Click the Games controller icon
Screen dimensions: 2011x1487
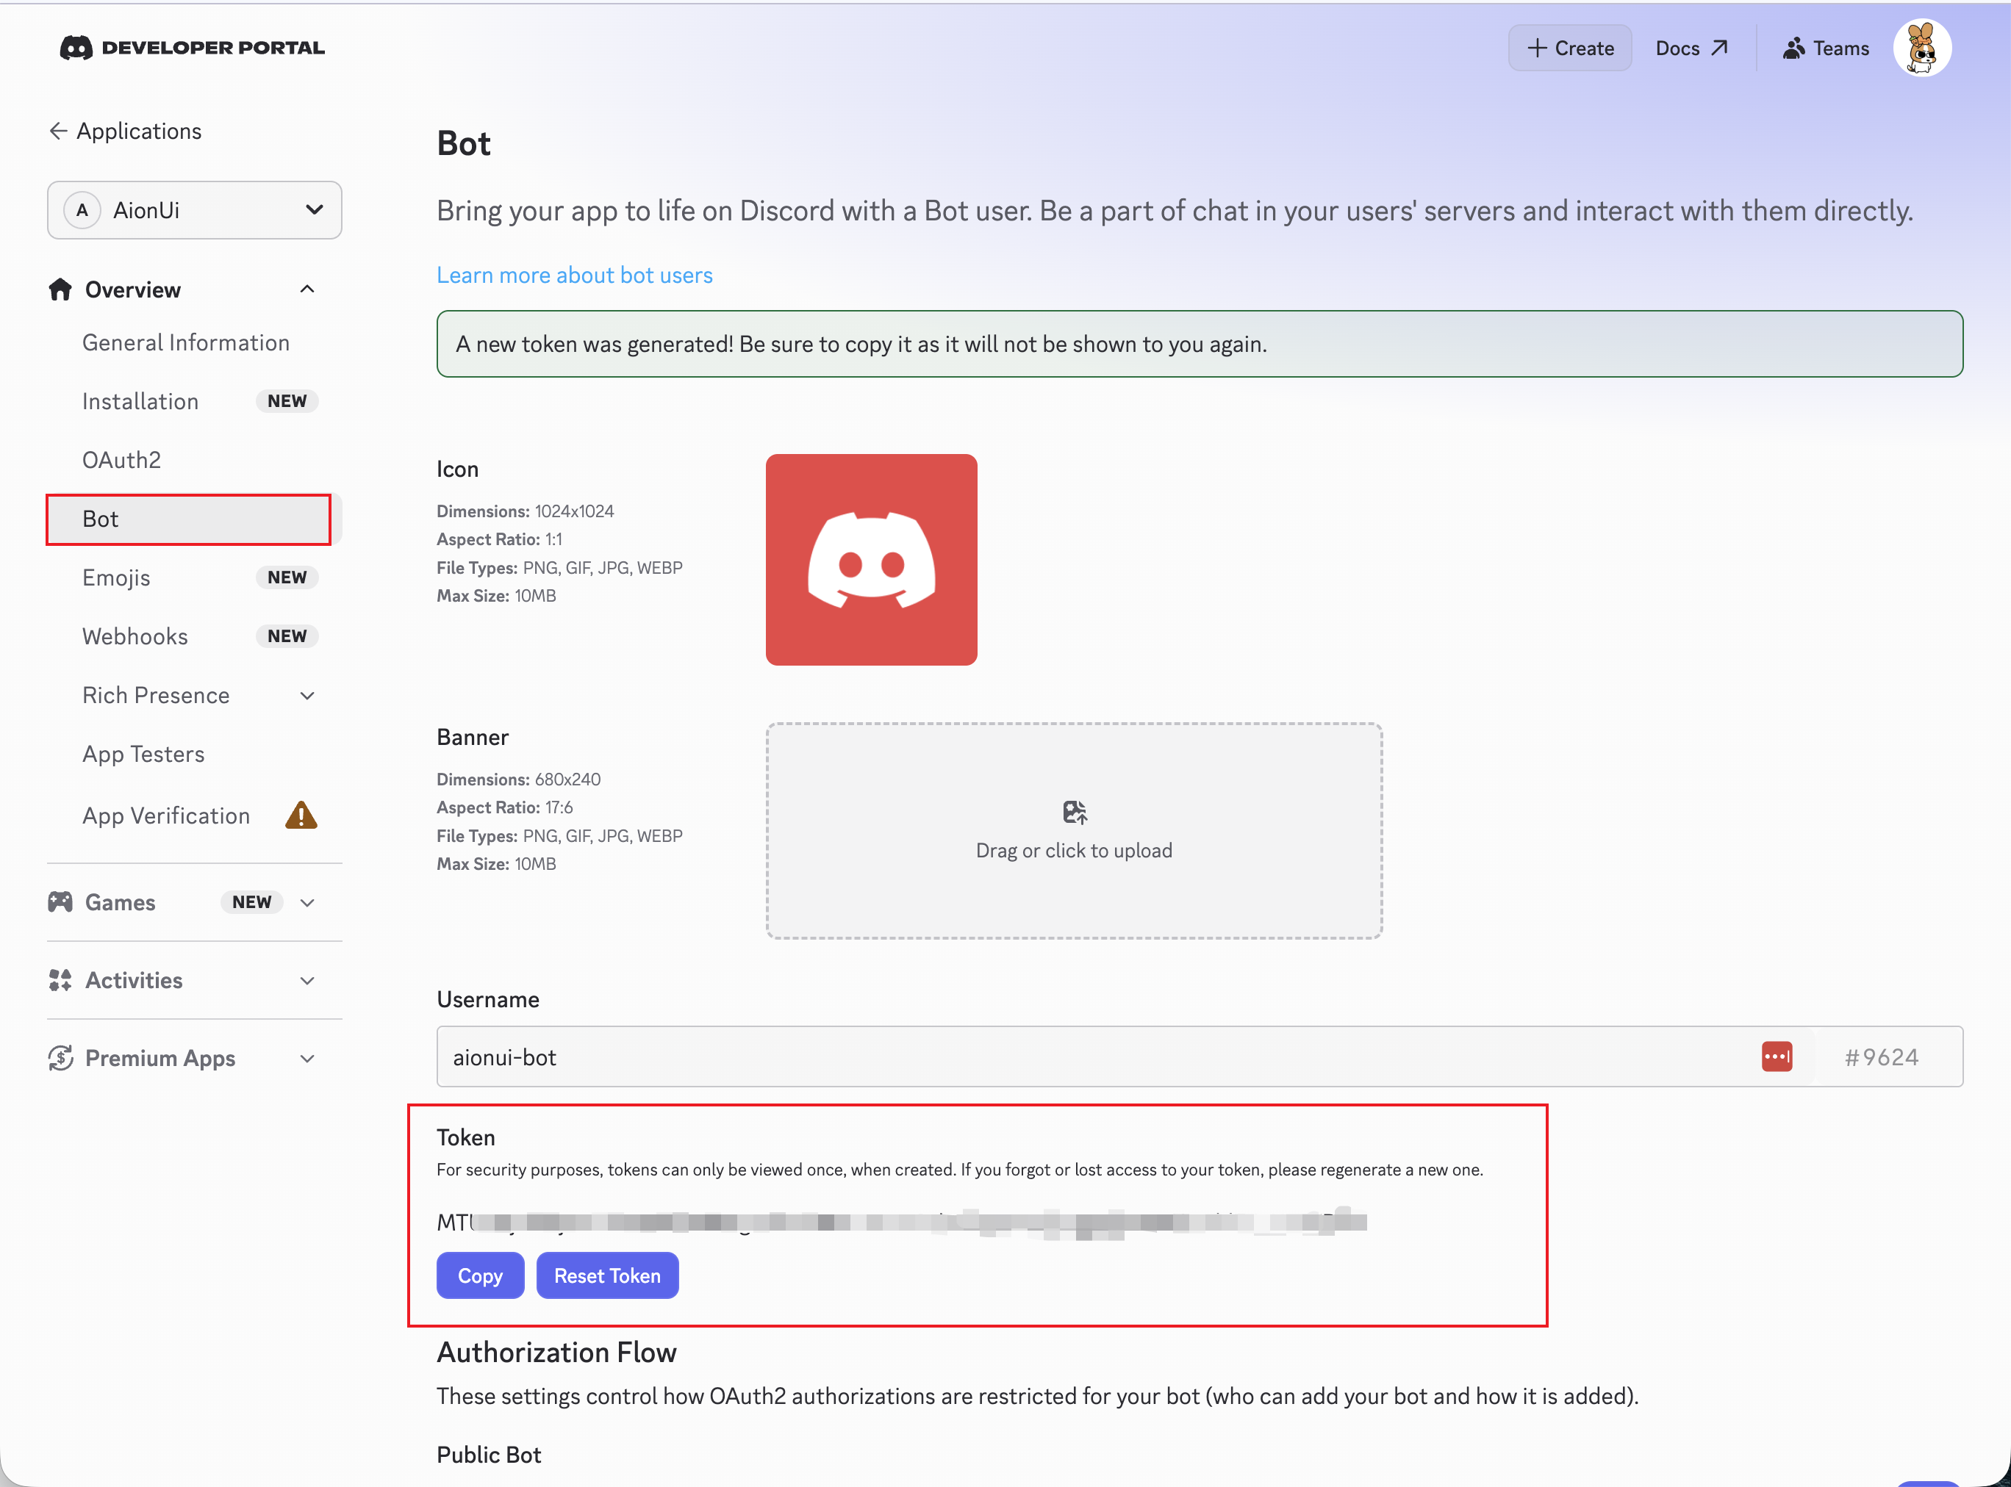(60, 902)
